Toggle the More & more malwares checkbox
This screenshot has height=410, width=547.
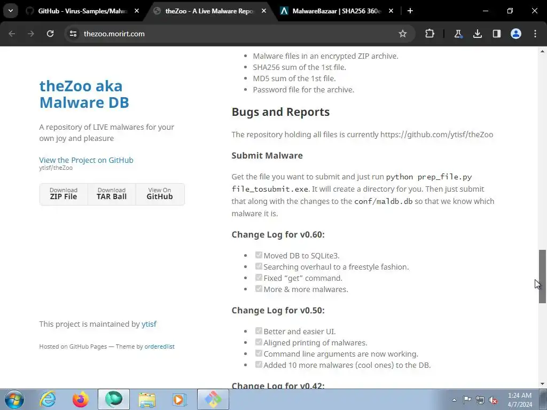click(259, 288)
